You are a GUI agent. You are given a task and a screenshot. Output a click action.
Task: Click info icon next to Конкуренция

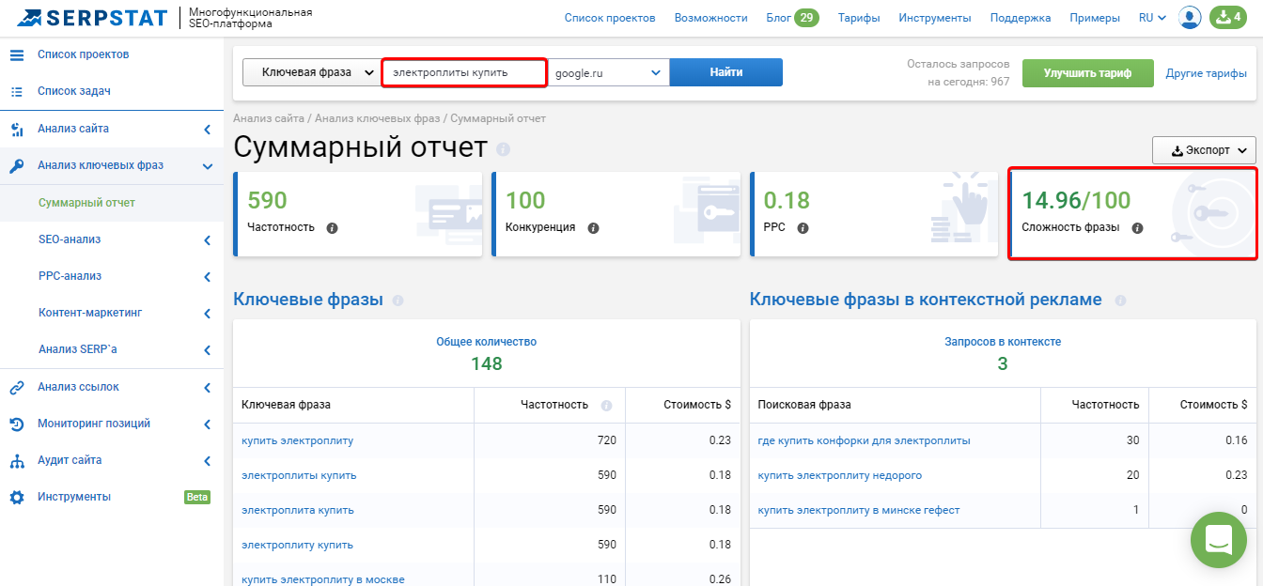point(593,227)
